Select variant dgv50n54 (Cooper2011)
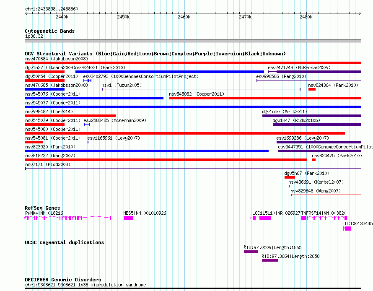 pos(52,76)
